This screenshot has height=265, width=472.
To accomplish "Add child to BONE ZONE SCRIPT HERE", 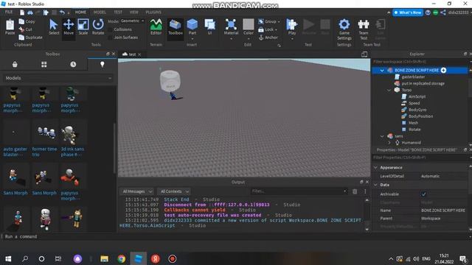I will 443,70.
